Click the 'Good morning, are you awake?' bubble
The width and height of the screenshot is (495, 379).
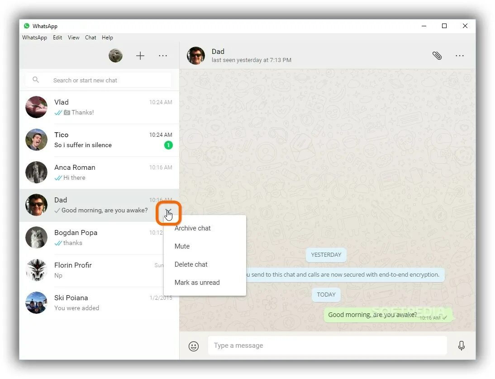coord(388,315)
